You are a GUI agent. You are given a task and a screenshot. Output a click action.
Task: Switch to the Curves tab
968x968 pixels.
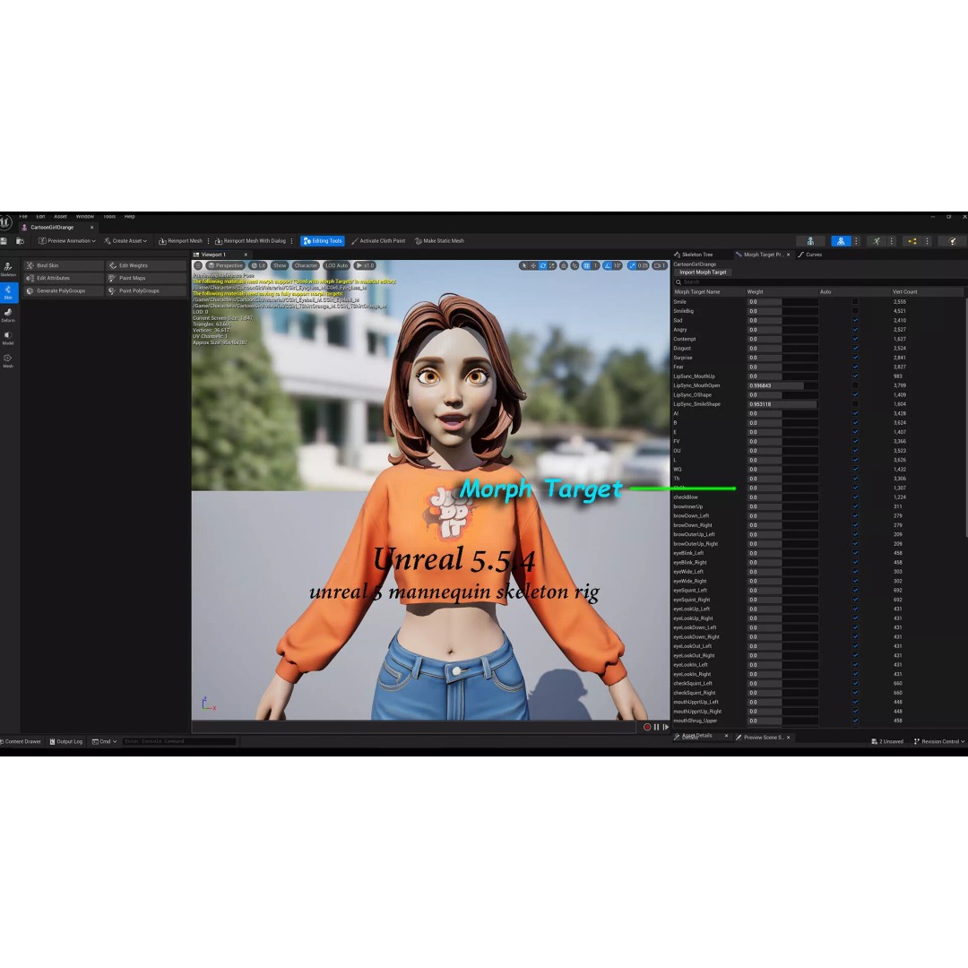tap(810, 255)
